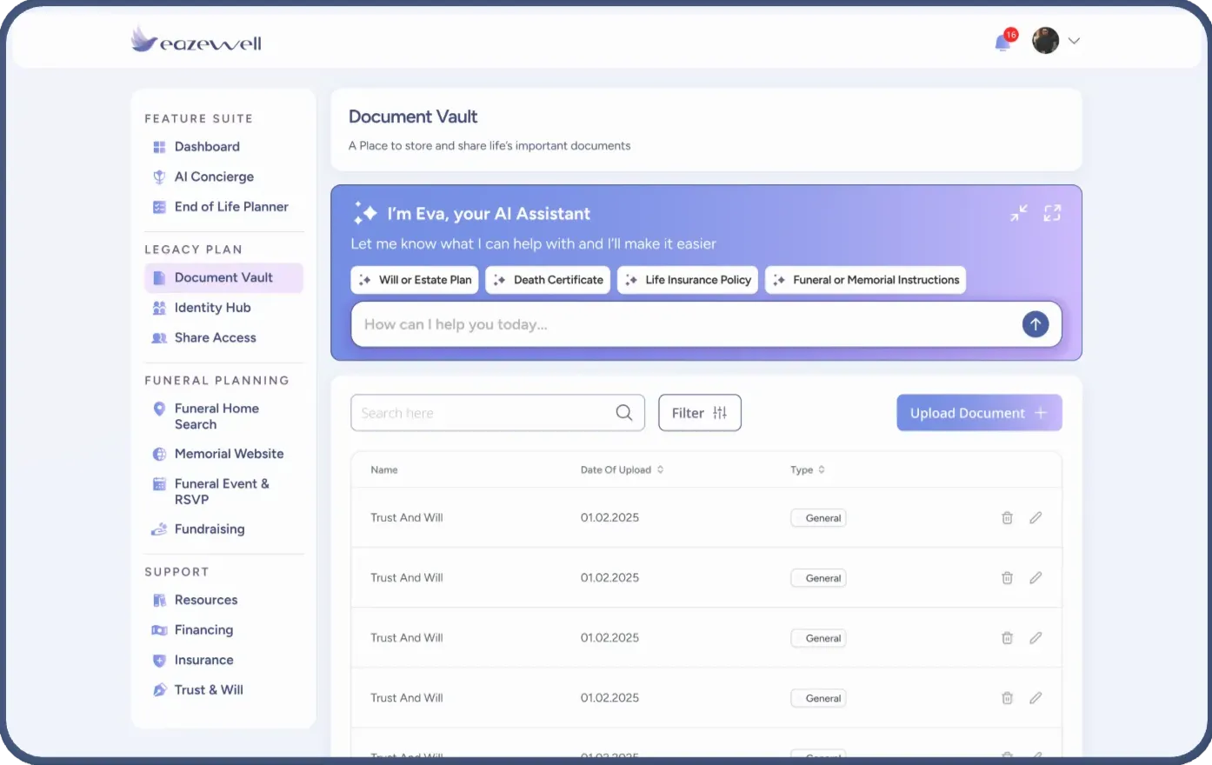Delete the first Trust And Will document
Viewport: 1212px width, 765px height.
pyautogui.click(x=1007, y=518)
